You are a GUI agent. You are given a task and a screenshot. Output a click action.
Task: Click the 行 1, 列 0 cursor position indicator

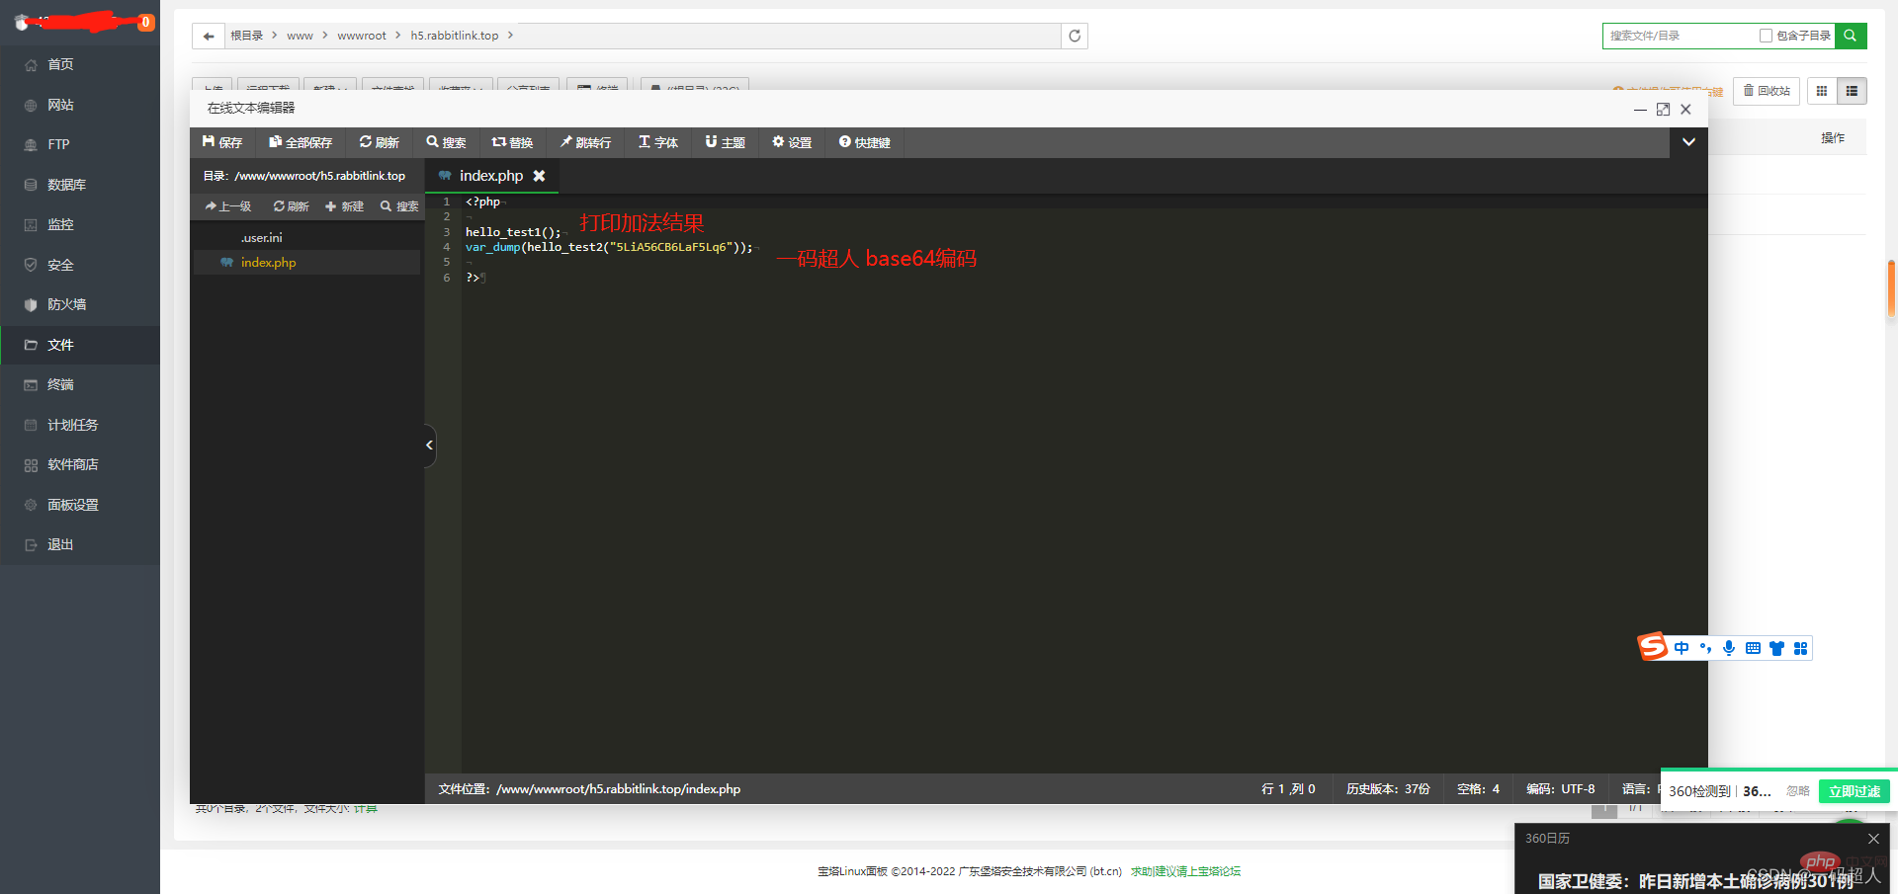(1288, 789)
